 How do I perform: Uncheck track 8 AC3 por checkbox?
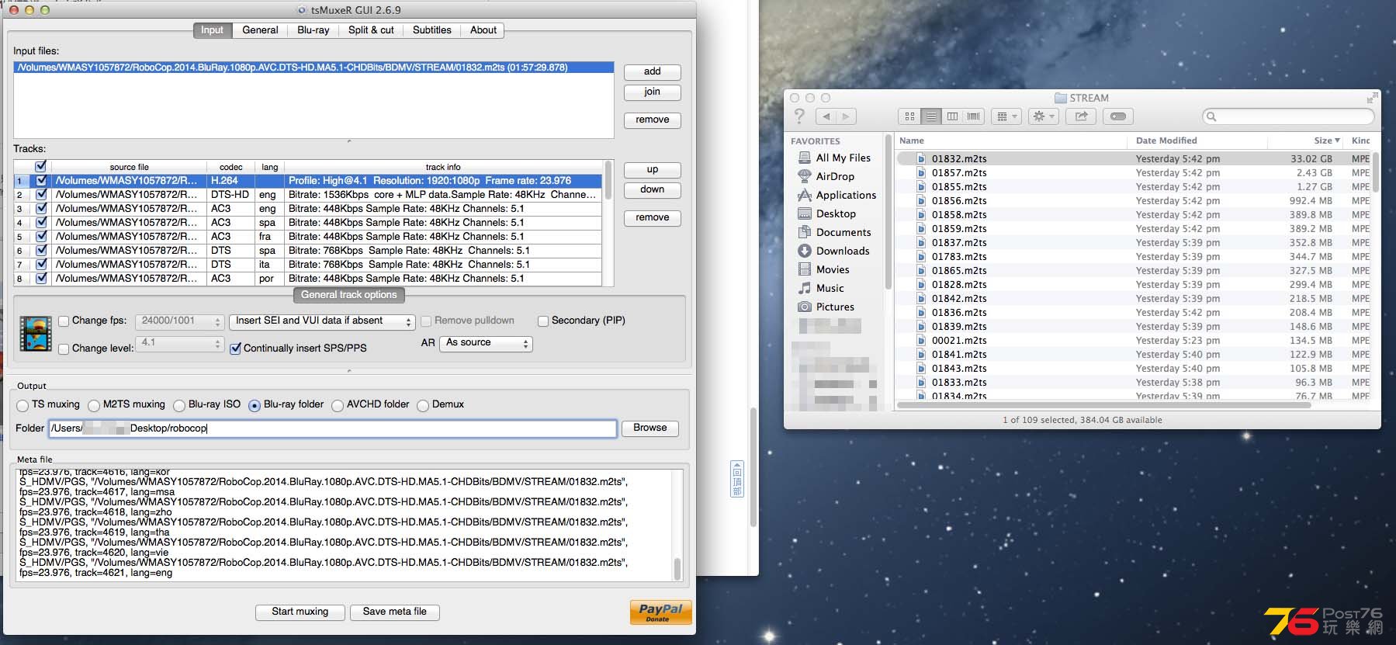[x=42, y=278]
